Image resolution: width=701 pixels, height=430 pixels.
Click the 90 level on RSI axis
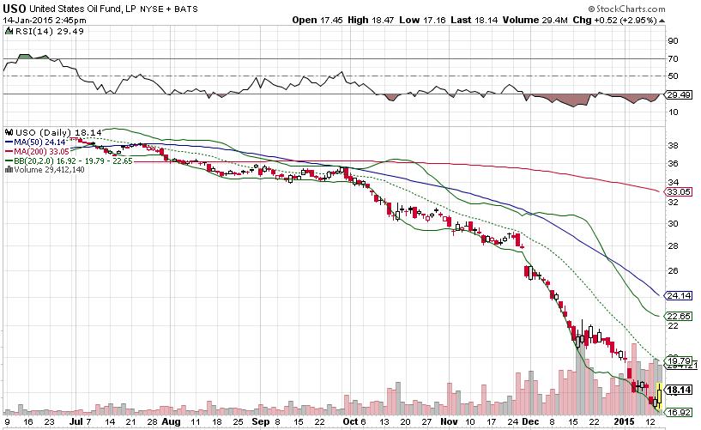(x=673, y=40)
